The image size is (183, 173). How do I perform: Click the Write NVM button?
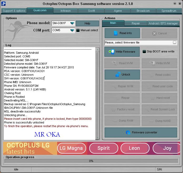coord(159,63)
